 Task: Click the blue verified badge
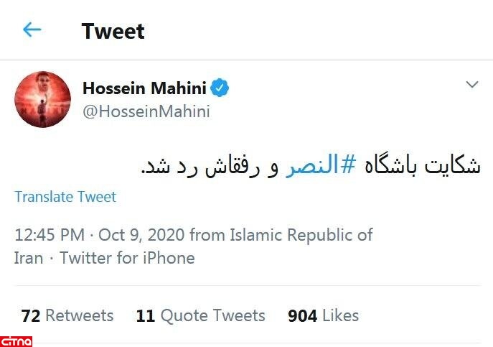click(x=220, y=88)
